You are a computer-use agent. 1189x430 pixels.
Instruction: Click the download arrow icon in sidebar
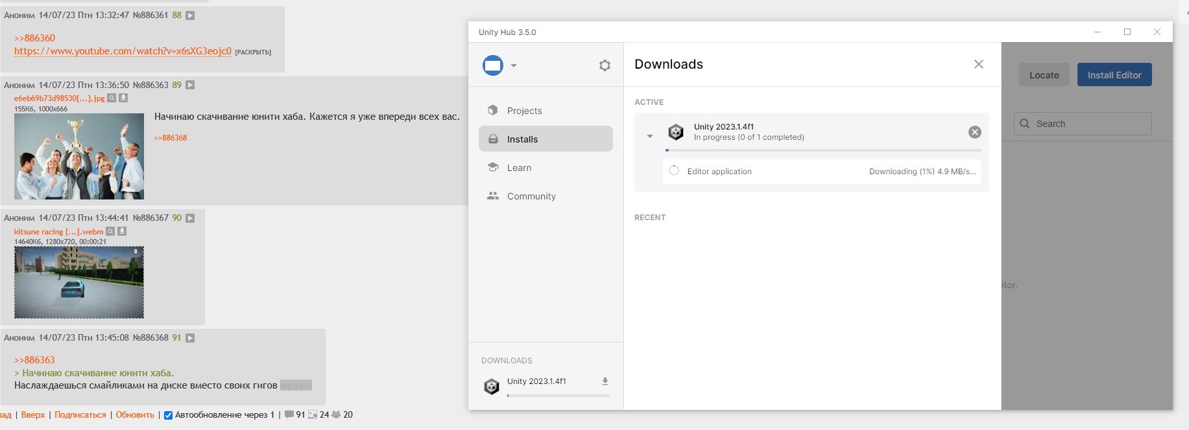coord(605,381)
